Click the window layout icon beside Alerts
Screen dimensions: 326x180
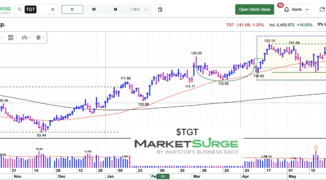click(x=322, y=9)
